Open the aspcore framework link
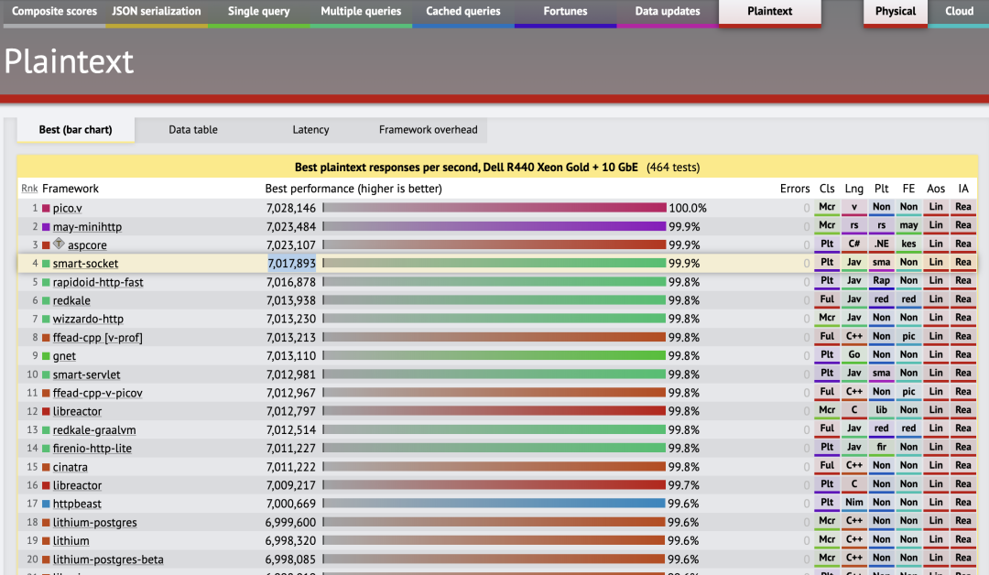 (87, 245)
